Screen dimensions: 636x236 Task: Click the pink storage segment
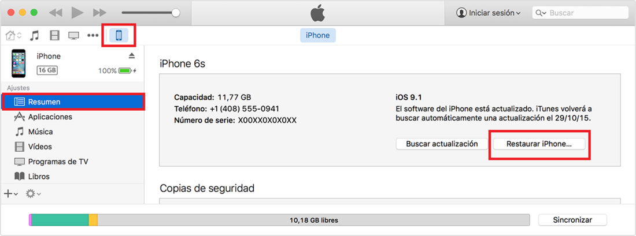(31, 220)
